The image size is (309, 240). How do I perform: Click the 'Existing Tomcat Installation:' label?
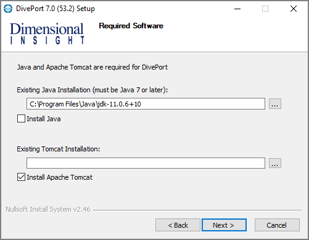59,149
